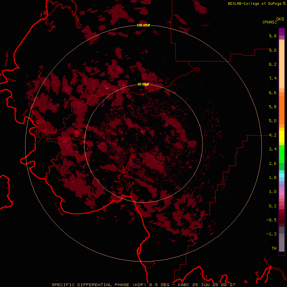Click the 3.4 value on the color scale
The image size is (287, 287).
pos(273,149)
